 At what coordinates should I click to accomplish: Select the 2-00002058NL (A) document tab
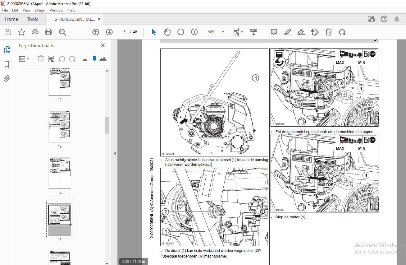pyautogui.click(x=75, y=19)
